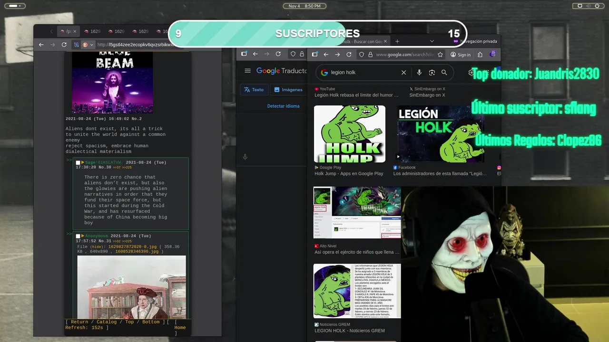Go back in the Translate browser window

(x=255, y=54)
